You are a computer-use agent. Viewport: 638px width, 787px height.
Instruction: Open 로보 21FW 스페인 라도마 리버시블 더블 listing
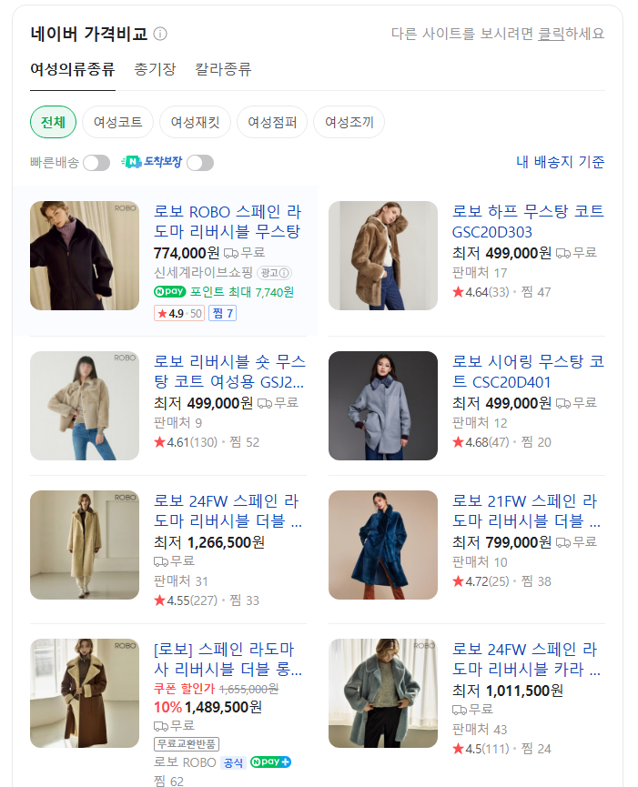(x=526, y=510)
